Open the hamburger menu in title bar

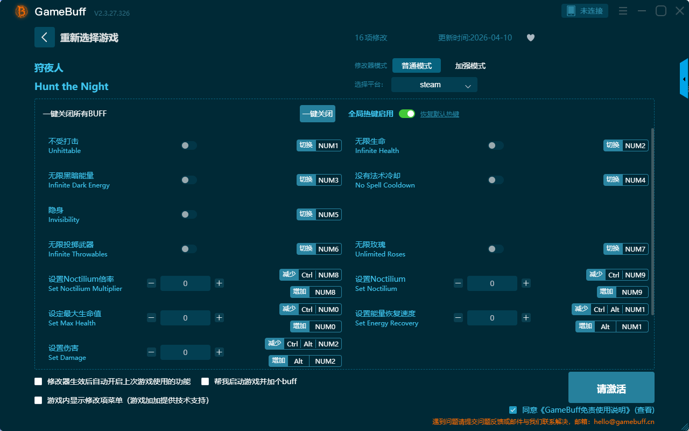pos(623,11)
